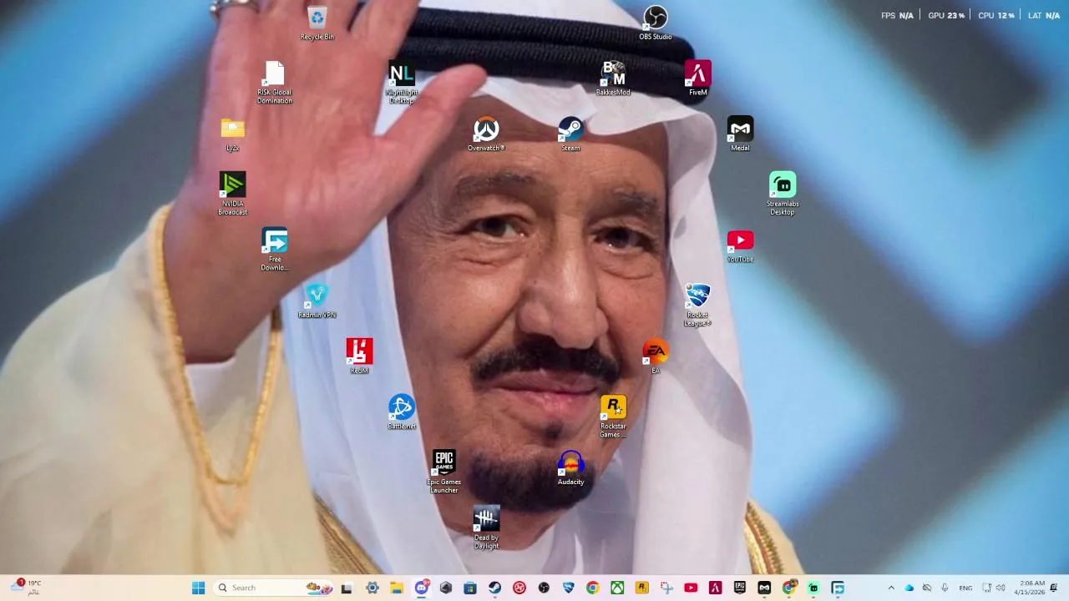This screenshot has width=1069, height=601.
Task: Click the FPS N/A overlay reading
Action: click(897, 15)
